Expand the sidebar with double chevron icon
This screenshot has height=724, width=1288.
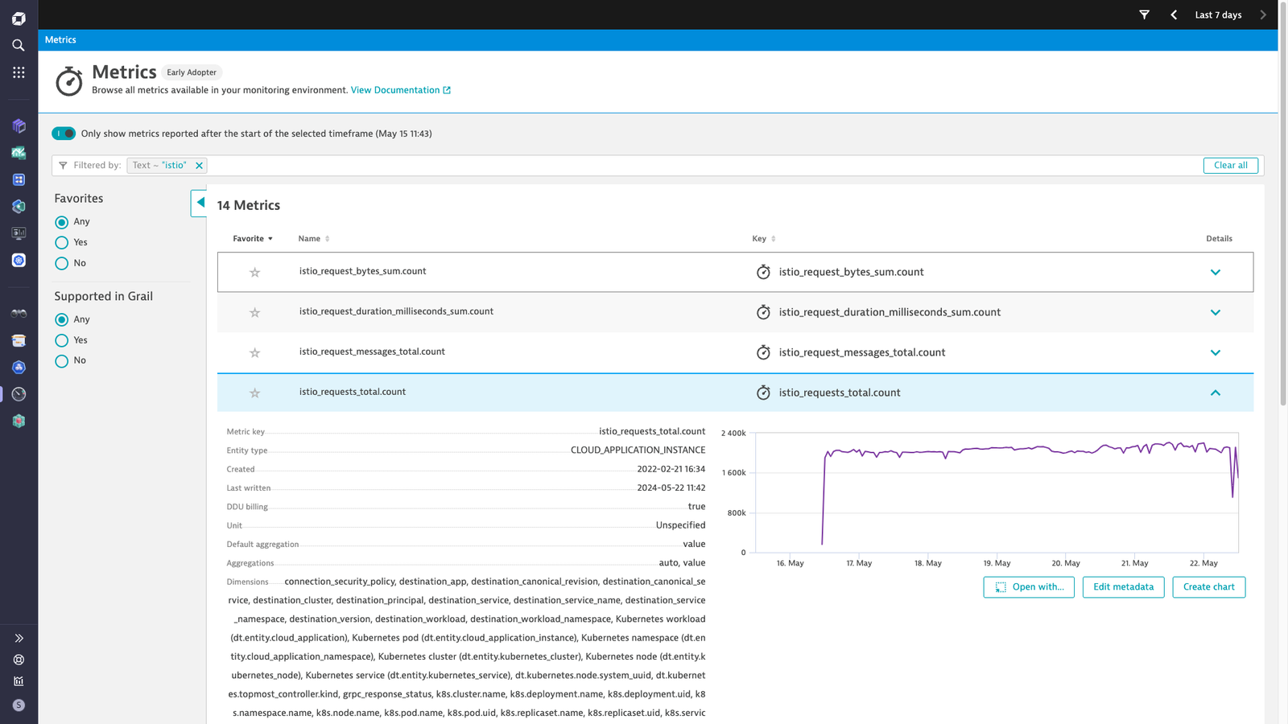[x=19, y=638]
